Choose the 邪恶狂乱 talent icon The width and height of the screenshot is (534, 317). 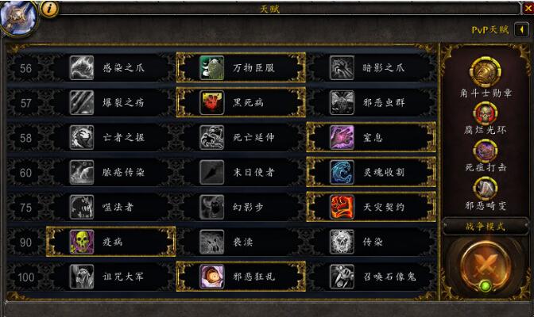tap(212, 277)
